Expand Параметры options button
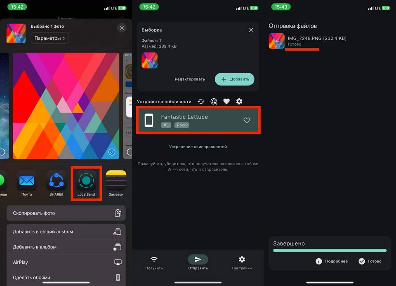396x286 pixels. (x=49, y=38)
